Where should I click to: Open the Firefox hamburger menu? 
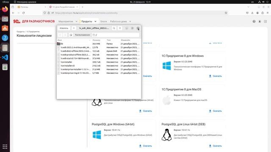tap(268, 13)
